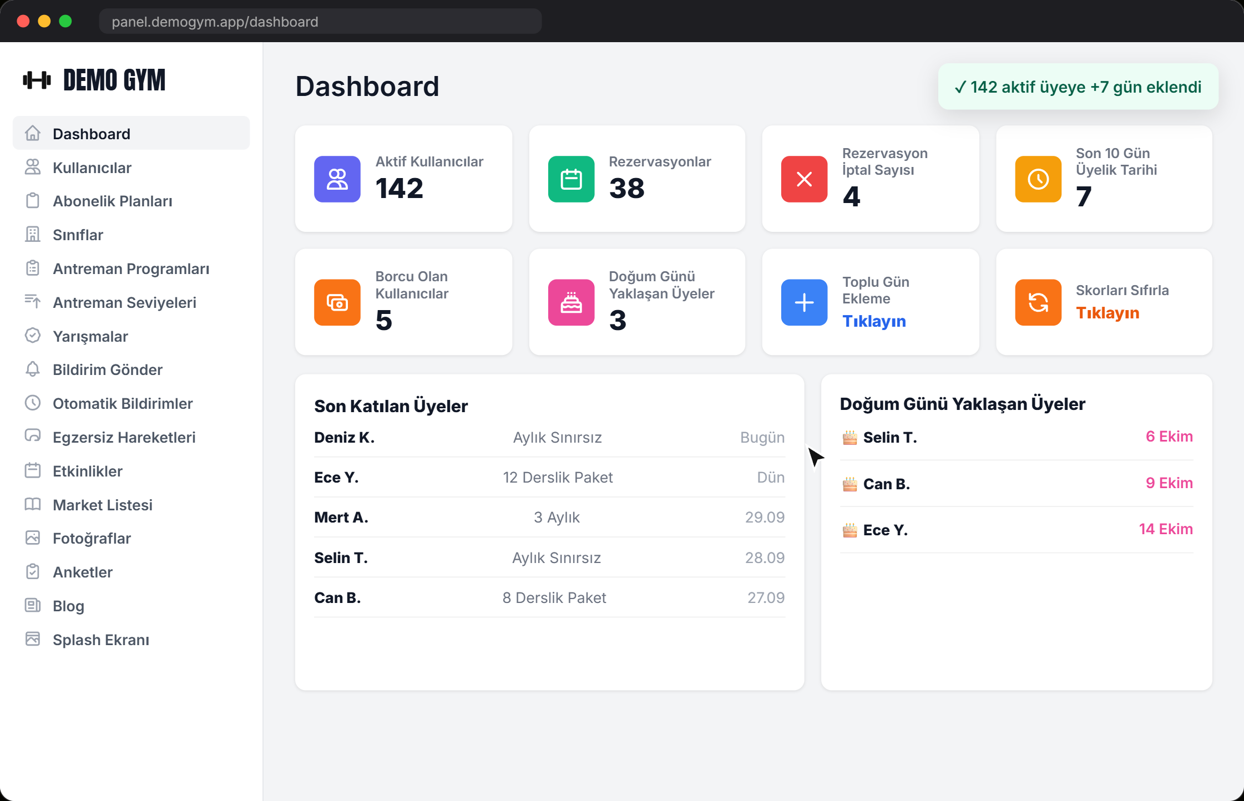This screenshot has width=1244, height=801.
Task: Click the image icon beside Fotoğraflar
Action: (33, 538)
